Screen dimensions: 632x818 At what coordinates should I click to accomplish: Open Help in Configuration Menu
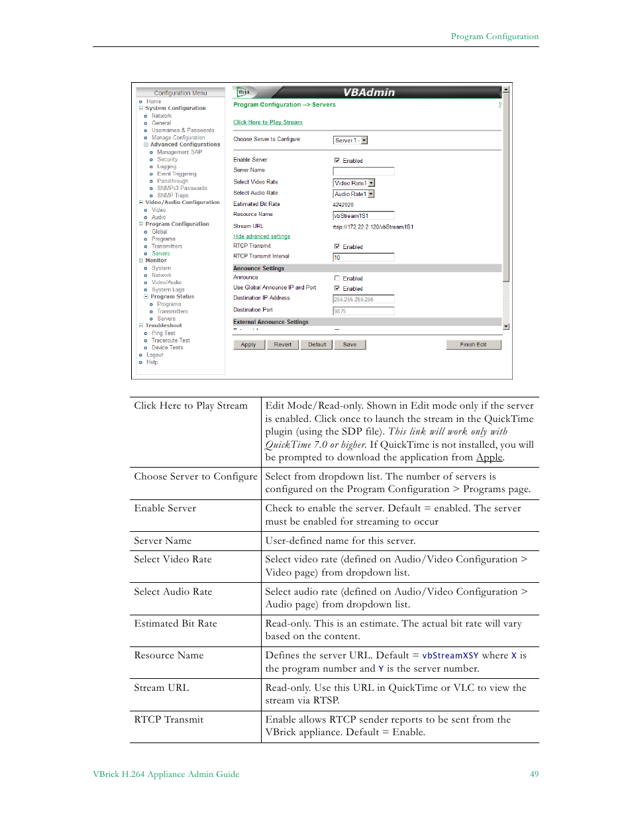(x=152, y=362)
